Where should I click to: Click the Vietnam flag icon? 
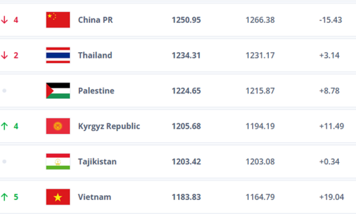point(58,197)
